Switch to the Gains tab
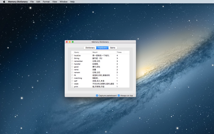 pyautogui.click(x=113, y=48)
